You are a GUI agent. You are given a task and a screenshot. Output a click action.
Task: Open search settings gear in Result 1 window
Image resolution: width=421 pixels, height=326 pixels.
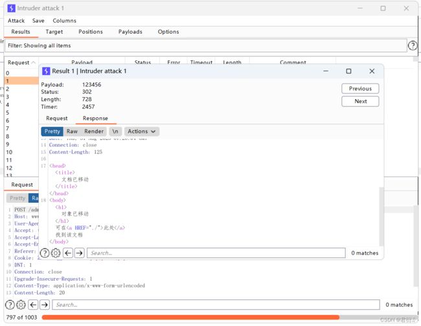click(56, 253)
